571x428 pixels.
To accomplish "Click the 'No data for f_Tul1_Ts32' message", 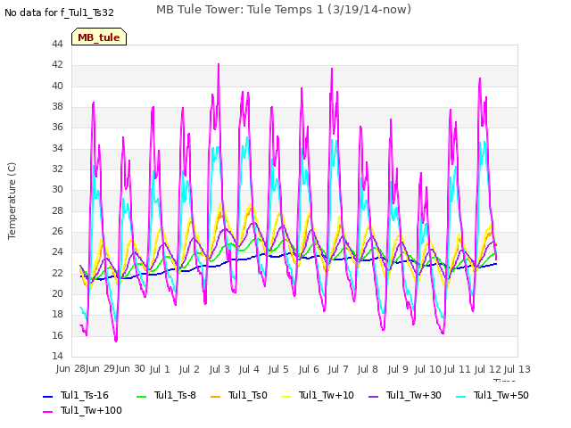I will point(59,12).
